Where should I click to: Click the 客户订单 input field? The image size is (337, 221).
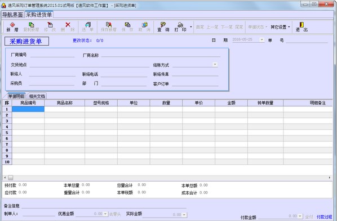click(x=195, y=83)
